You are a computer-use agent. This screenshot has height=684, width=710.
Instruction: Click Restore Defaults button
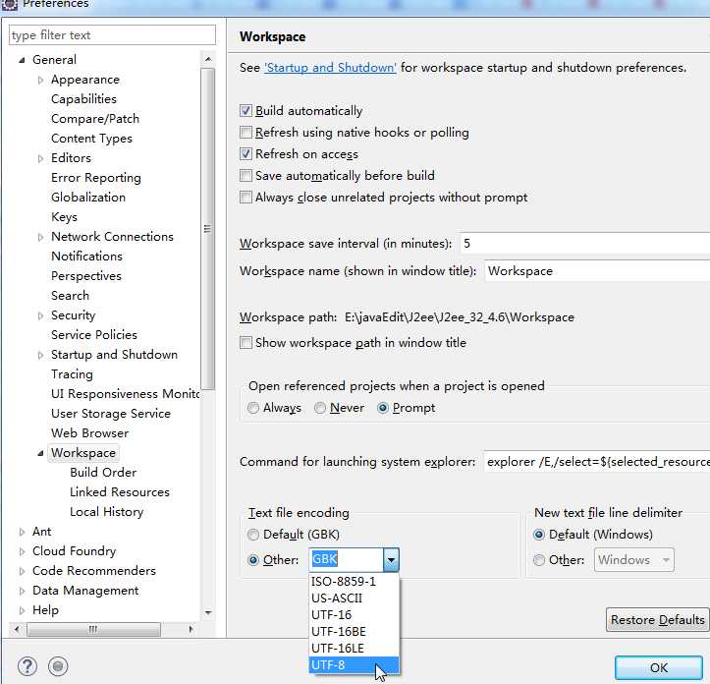click(658, 620)
